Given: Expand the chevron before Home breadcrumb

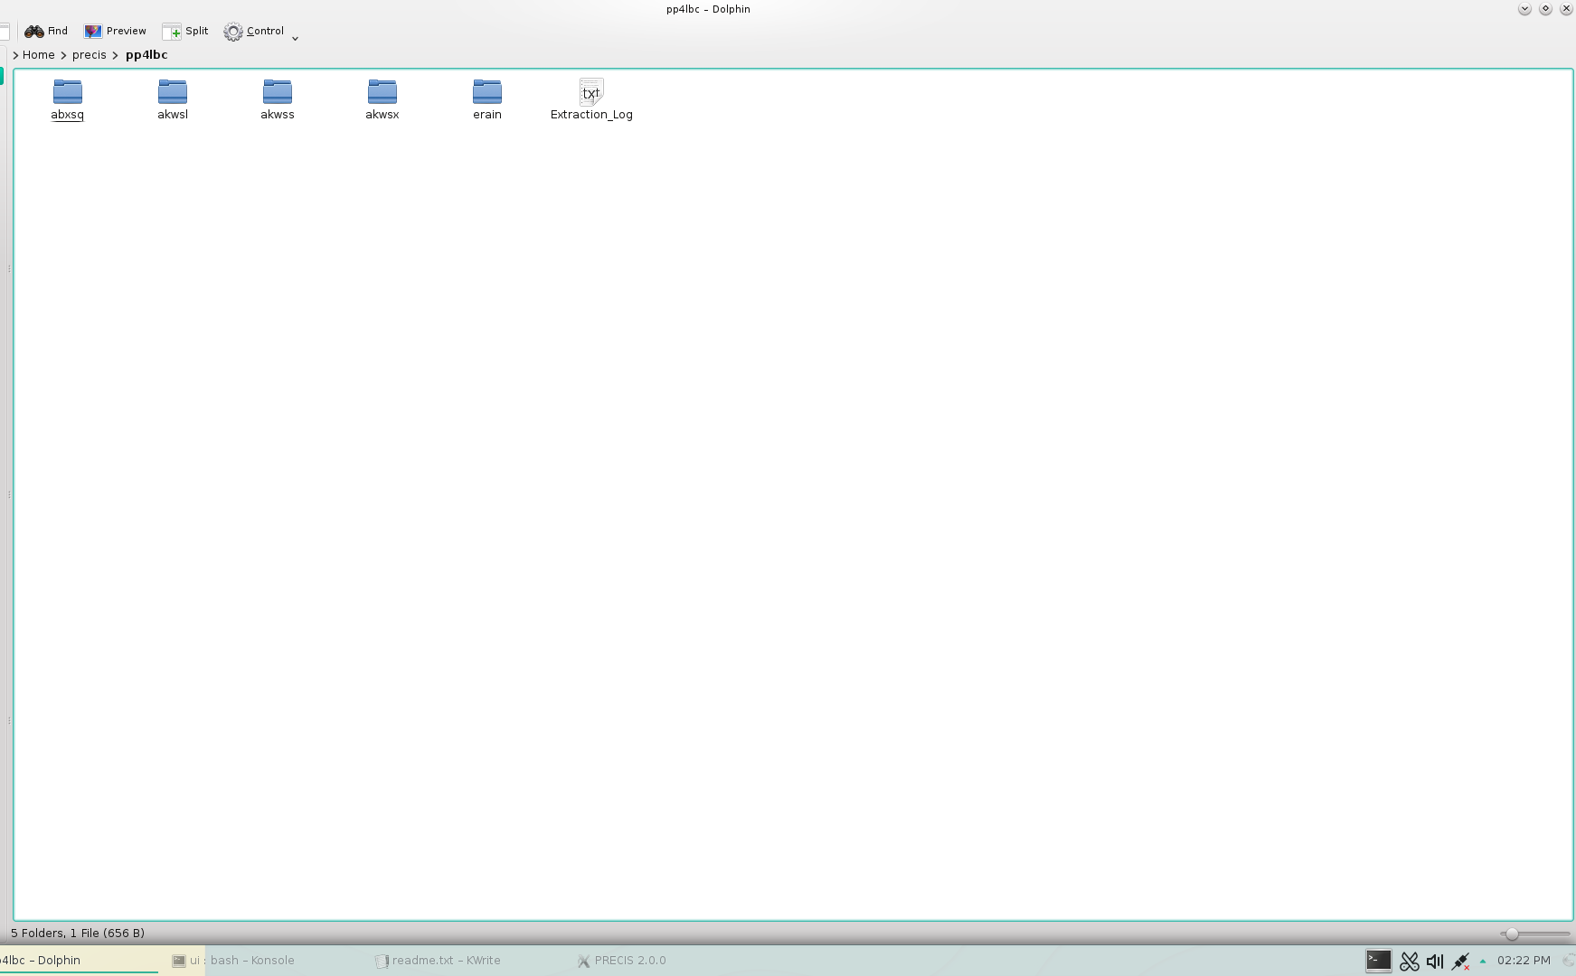Looking at the screenshot, I should point(16,55).
